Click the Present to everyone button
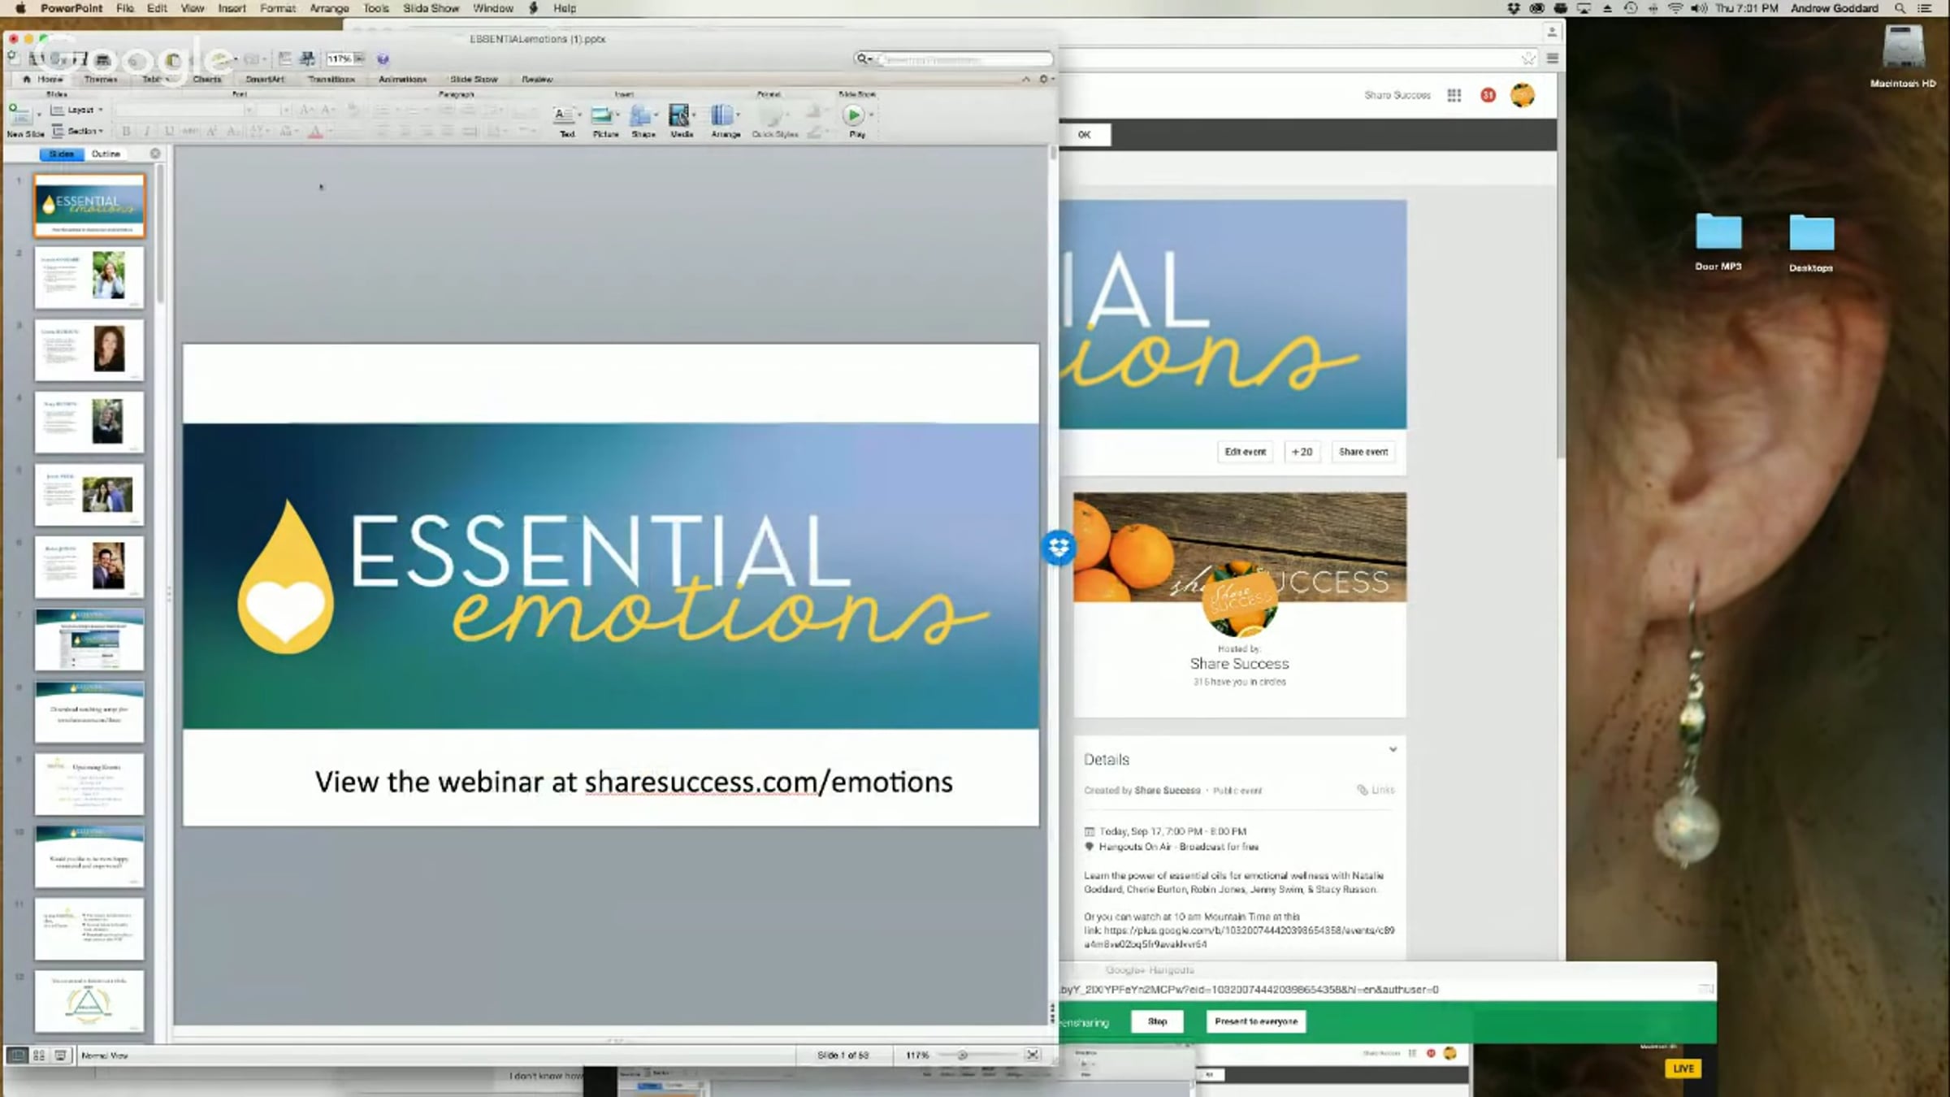Viewport: 1950px width, 1097px height. click(1255, 1021)
